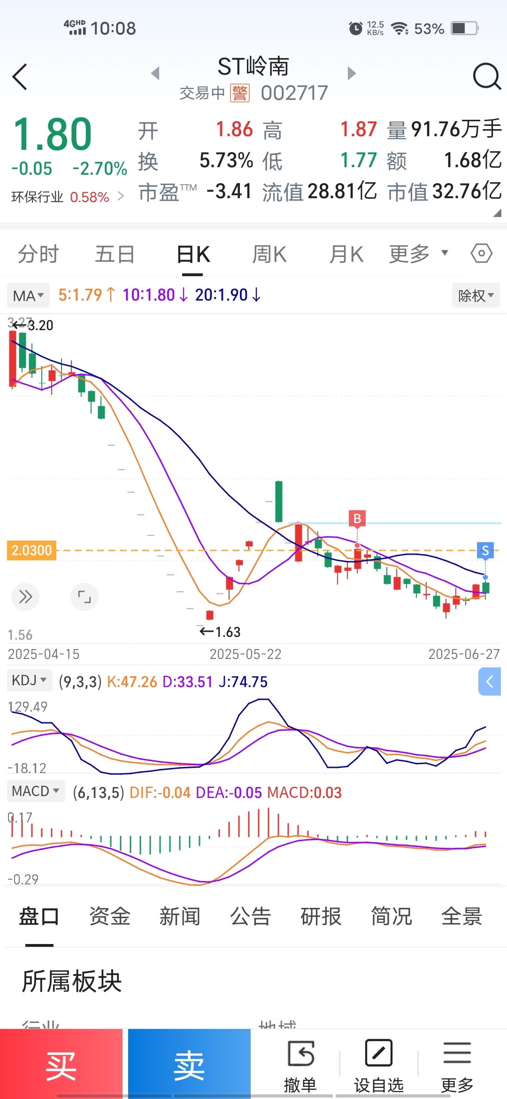Collapse indicator panel with blue arrow
507x1099 pixels.
coord(490,681)
